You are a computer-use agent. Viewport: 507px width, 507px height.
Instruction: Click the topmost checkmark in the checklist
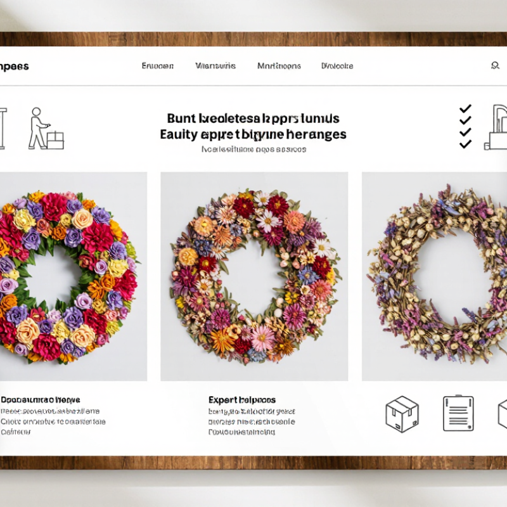coord(465,108)
